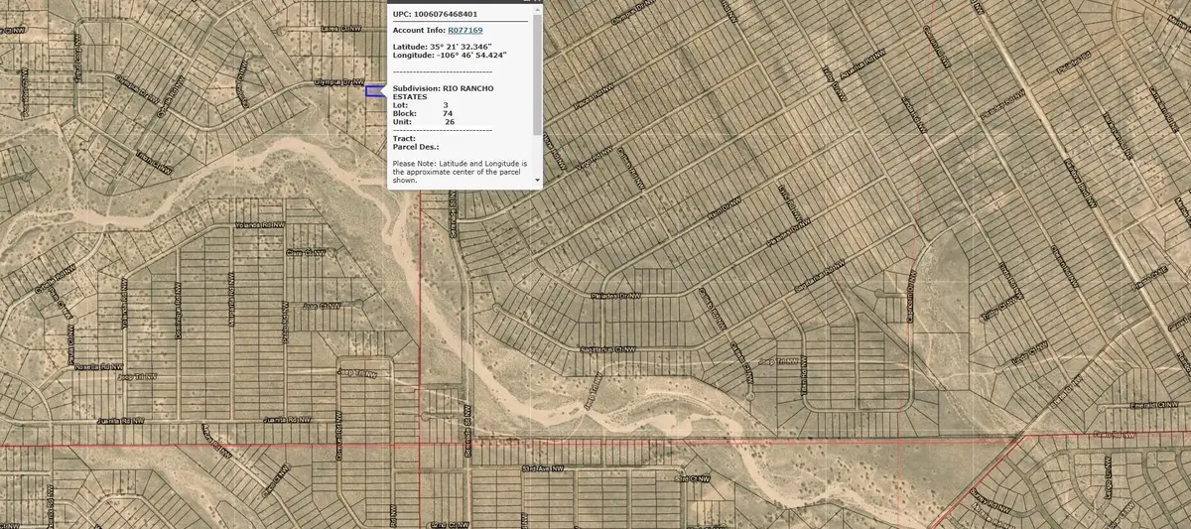This screenshot has height=529, width=1191.
Task: Click the UPC number 1006076468401
Action: click(444, 14)
